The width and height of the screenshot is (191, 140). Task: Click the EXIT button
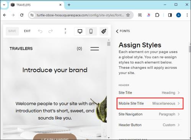pos(27,31)
